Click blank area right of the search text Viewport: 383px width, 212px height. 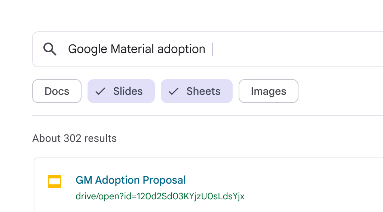[299, 49]
